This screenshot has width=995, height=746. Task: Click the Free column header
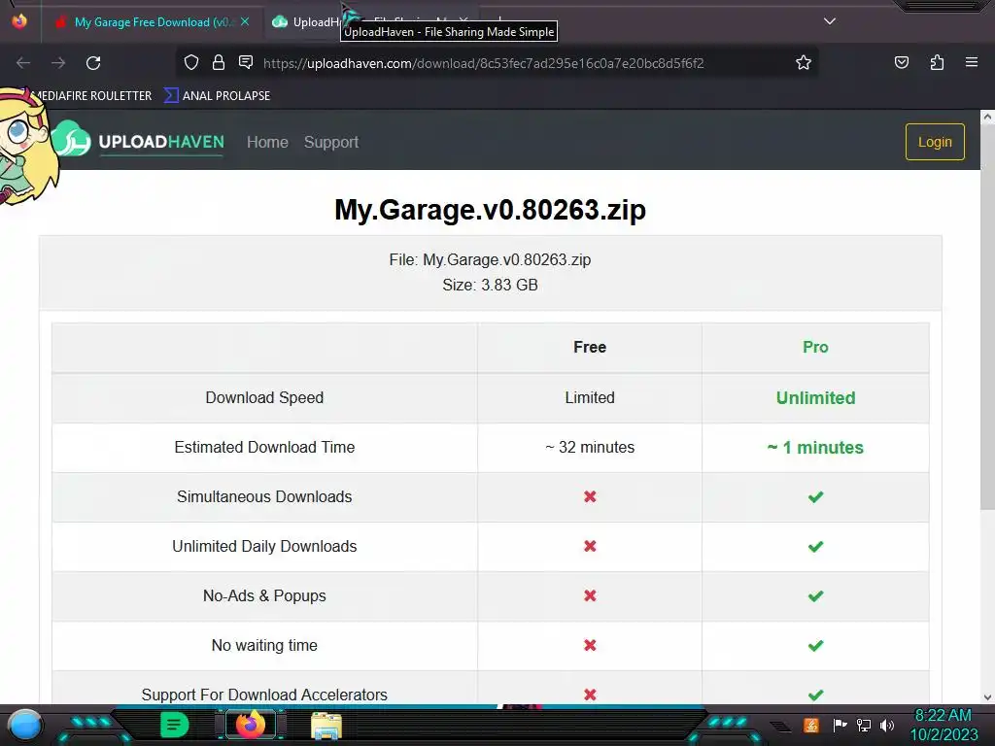(x=590, y=347)
